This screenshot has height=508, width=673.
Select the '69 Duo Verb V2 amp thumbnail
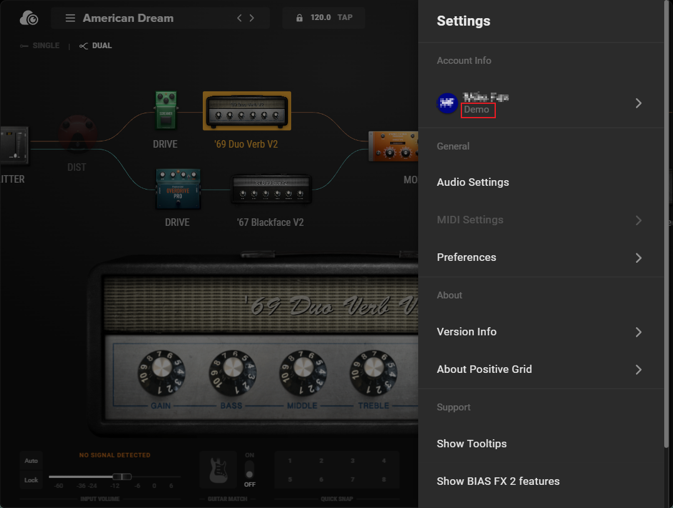247,111
